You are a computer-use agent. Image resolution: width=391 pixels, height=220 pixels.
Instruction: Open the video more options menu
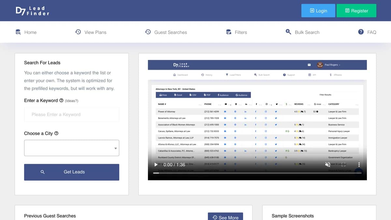coord(359,165)
